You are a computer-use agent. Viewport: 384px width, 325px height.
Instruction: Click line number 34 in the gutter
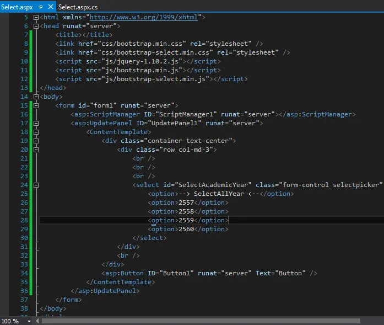coord(24,273)
